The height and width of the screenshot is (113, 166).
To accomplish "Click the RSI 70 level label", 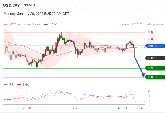I will (149, 91).
